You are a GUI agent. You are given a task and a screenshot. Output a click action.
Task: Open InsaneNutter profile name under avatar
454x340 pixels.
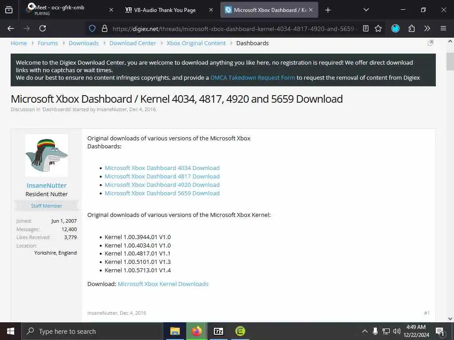(x=47, y=185)
